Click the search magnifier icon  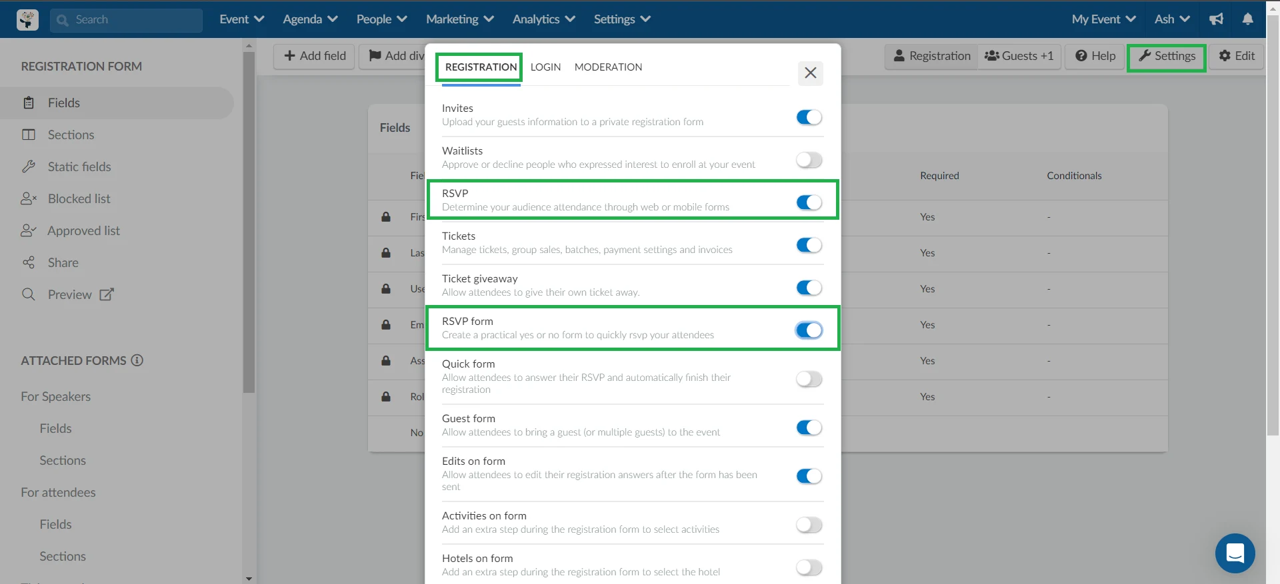(x=63, y=20)
